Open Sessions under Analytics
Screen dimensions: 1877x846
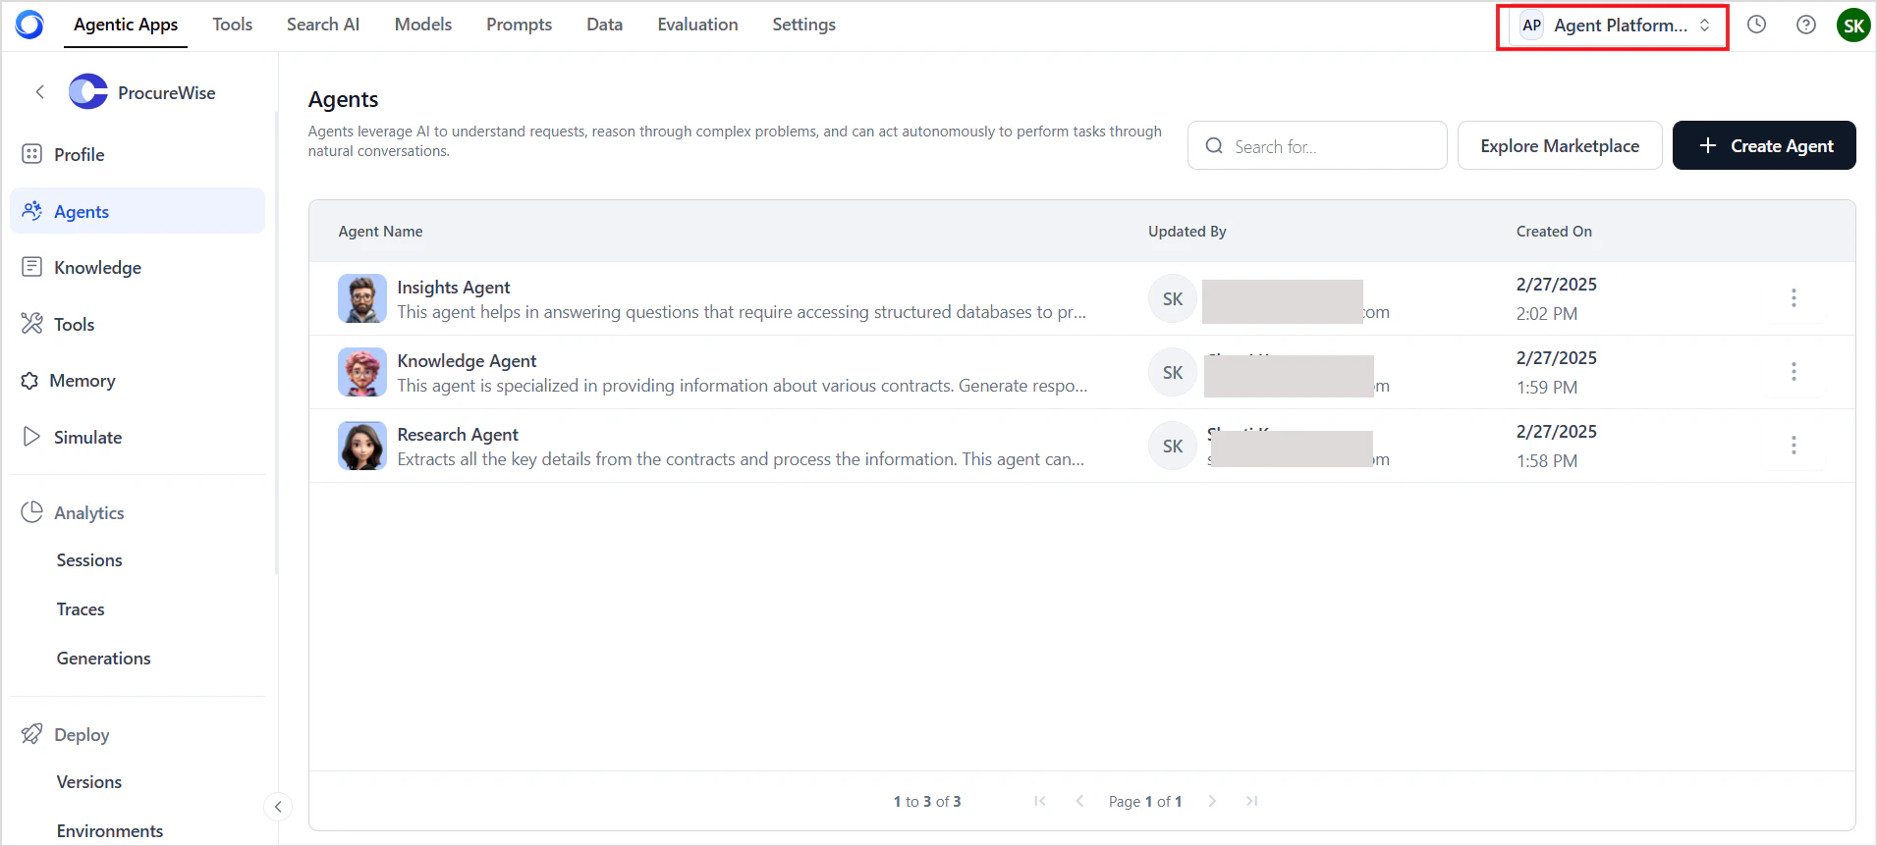pyautogui.click(x=89, y=559)
